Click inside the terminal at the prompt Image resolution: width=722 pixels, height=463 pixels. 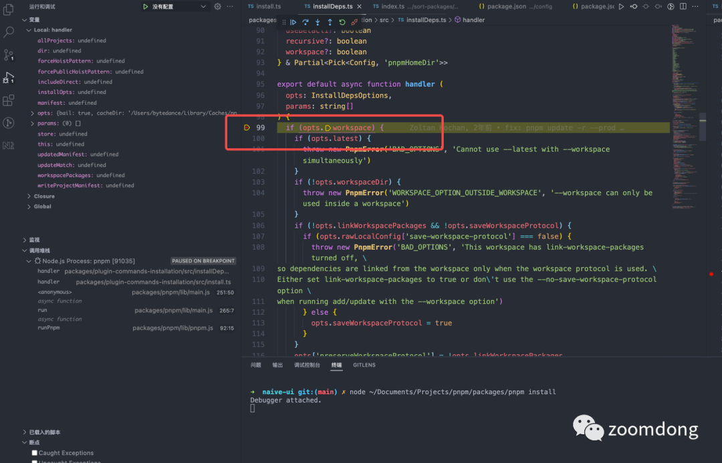pyautogui.click(x=252, y=408)
